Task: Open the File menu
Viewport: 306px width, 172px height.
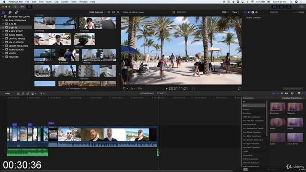Action: pyautogui.click(x=27, y=2)
